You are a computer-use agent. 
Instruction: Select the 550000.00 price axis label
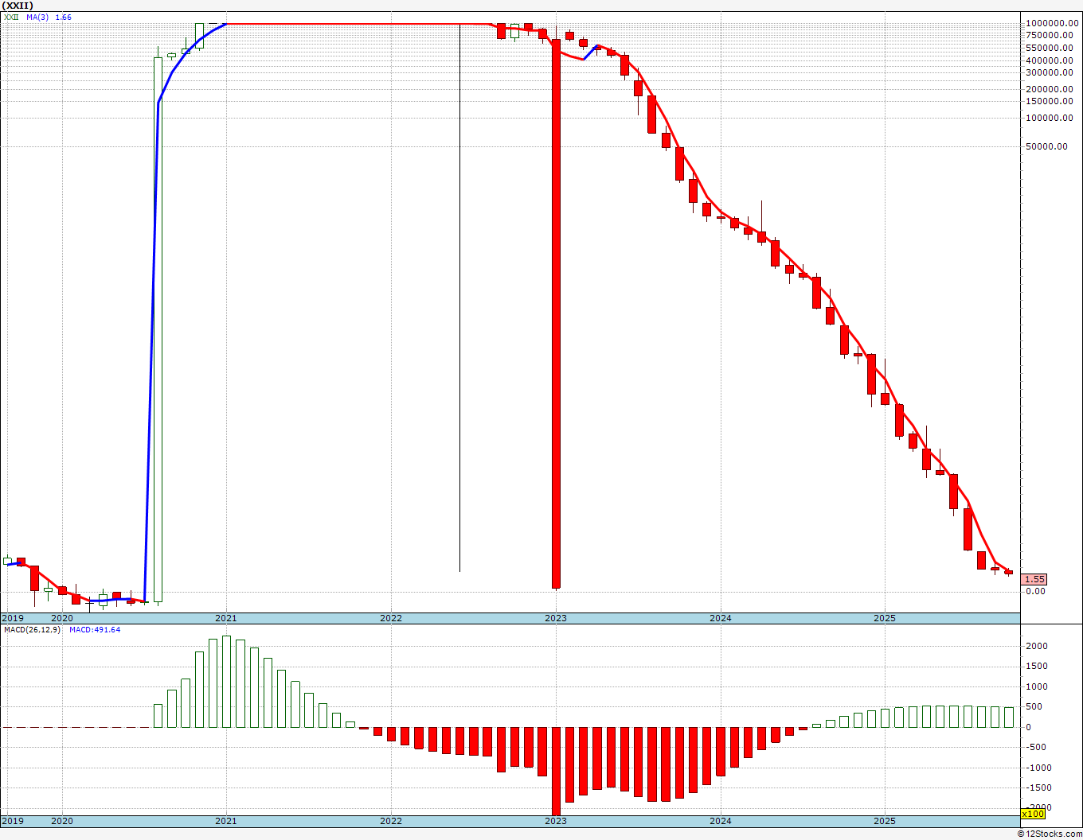[1048, 48]
